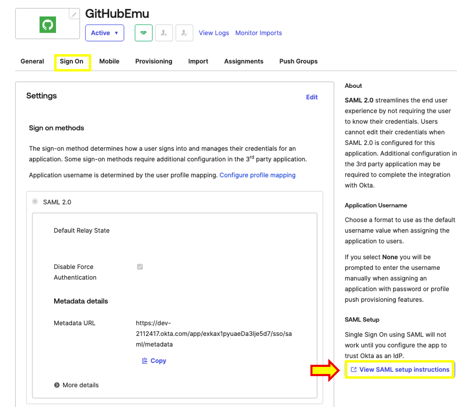Open the Active status dropdown

click(105, 33)
